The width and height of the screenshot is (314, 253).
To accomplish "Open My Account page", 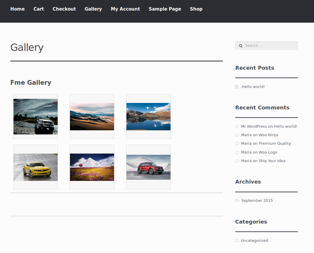I will point(125,9).
